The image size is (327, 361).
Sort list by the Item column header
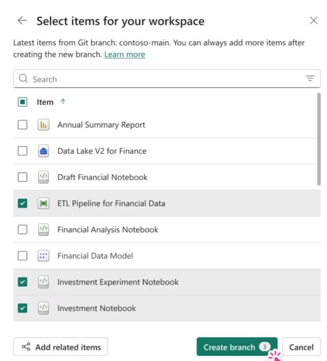(45, 102)
